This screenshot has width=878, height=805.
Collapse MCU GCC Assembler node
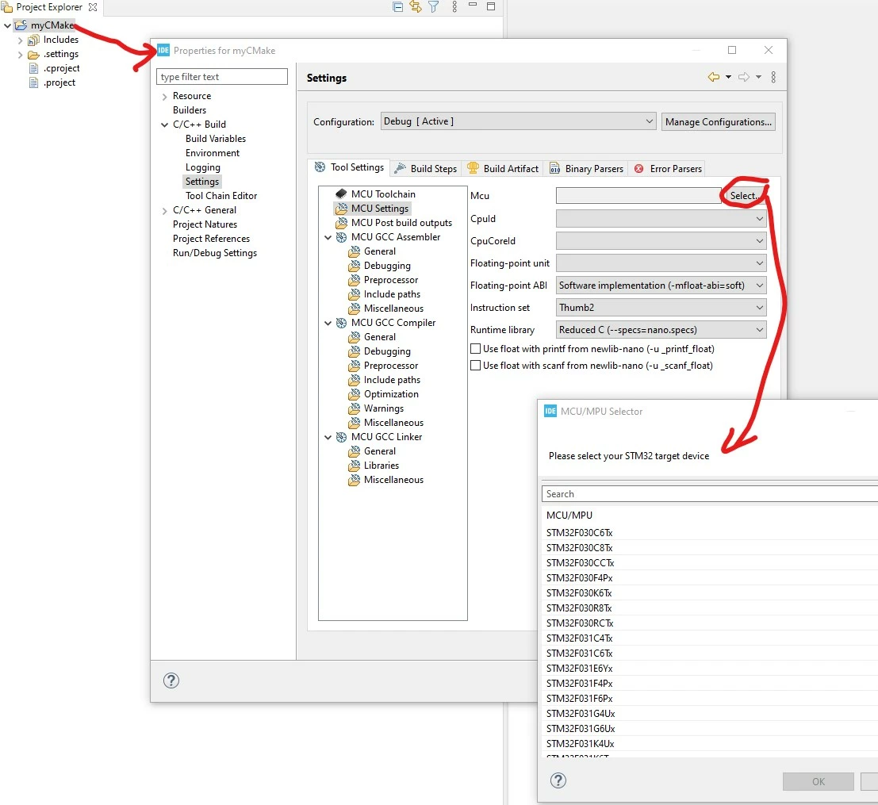point(328,237)
